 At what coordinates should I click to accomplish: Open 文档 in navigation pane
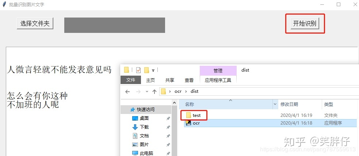[x=144, y=136]
